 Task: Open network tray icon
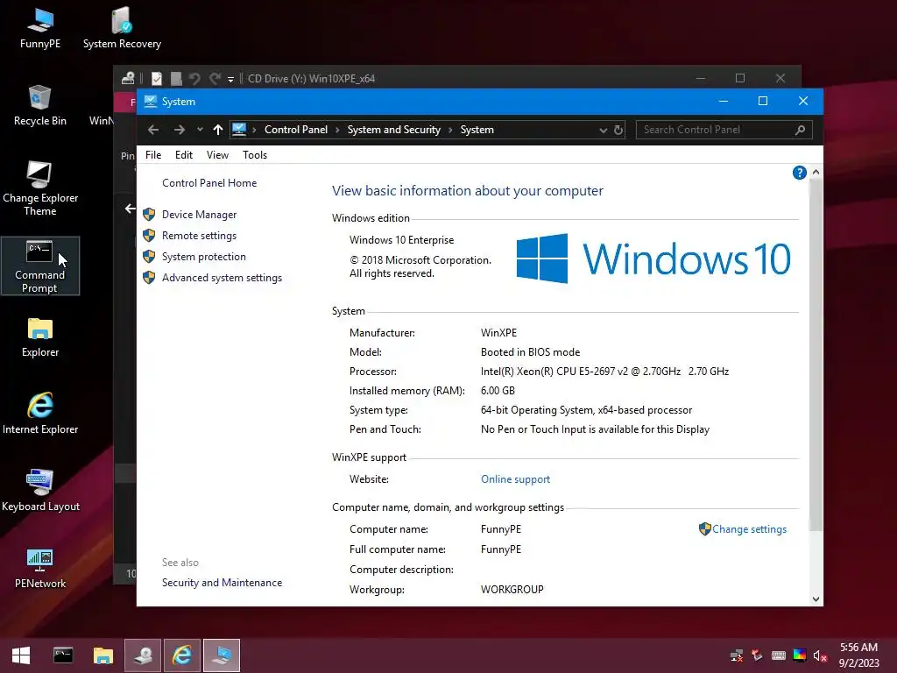(737, 655)
